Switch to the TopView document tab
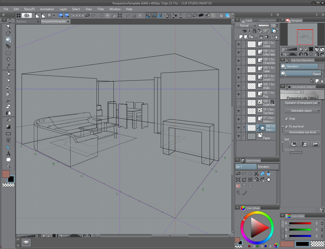Image resolution: width=325 pixels, height=249 pixels. (x=21, y=22)
